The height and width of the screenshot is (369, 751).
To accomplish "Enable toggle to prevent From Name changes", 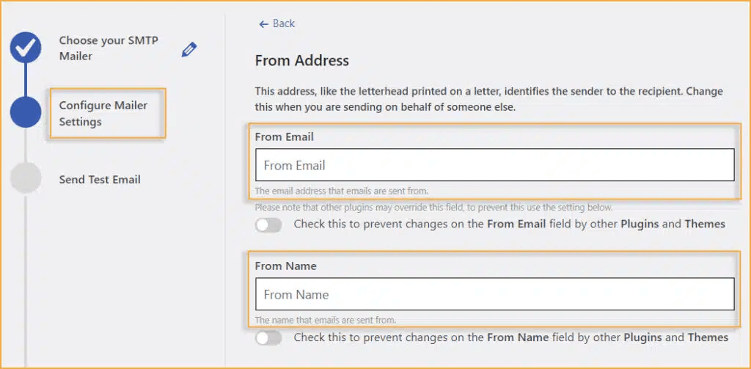I will point(268,338).
